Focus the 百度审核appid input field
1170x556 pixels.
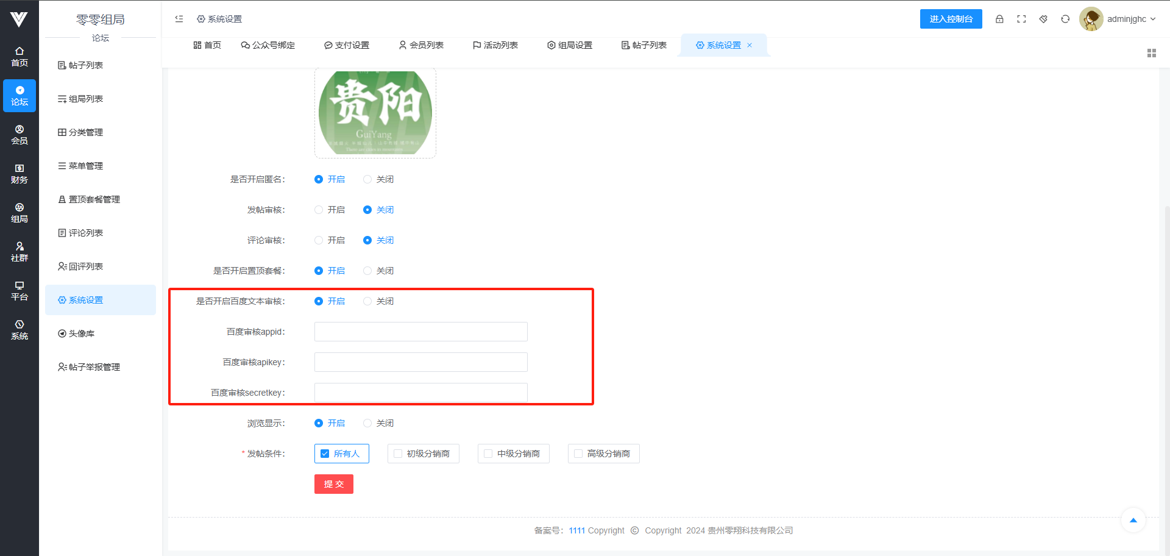pyautogui.click(x=420, y=332)
